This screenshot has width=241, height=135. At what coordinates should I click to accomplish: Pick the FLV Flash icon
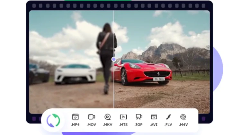pos(168,117)
